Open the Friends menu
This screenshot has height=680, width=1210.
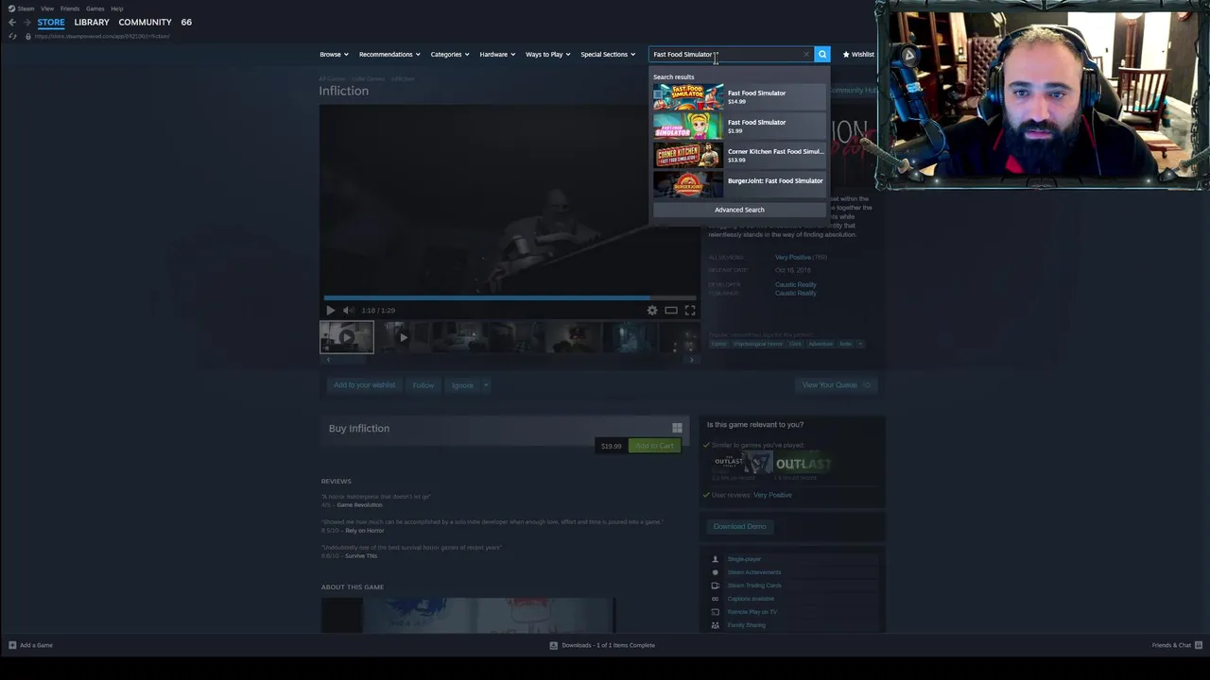[70, 8]
